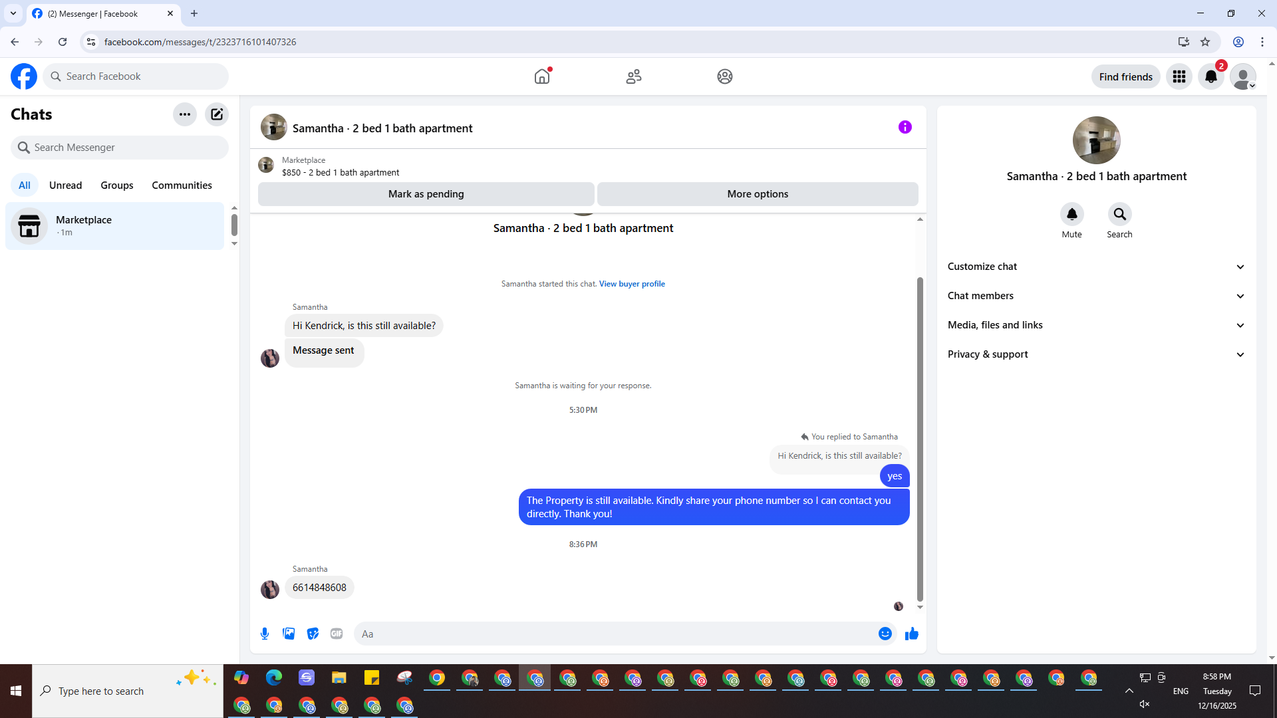
Task: Click the $850 listing title text
Action: [341, 172]
